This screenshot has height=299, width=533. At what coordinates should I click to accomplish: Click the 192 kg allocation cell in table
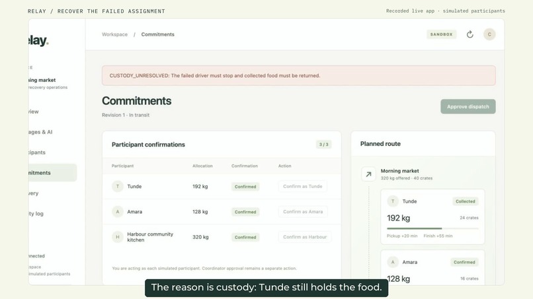click(200, 186)
